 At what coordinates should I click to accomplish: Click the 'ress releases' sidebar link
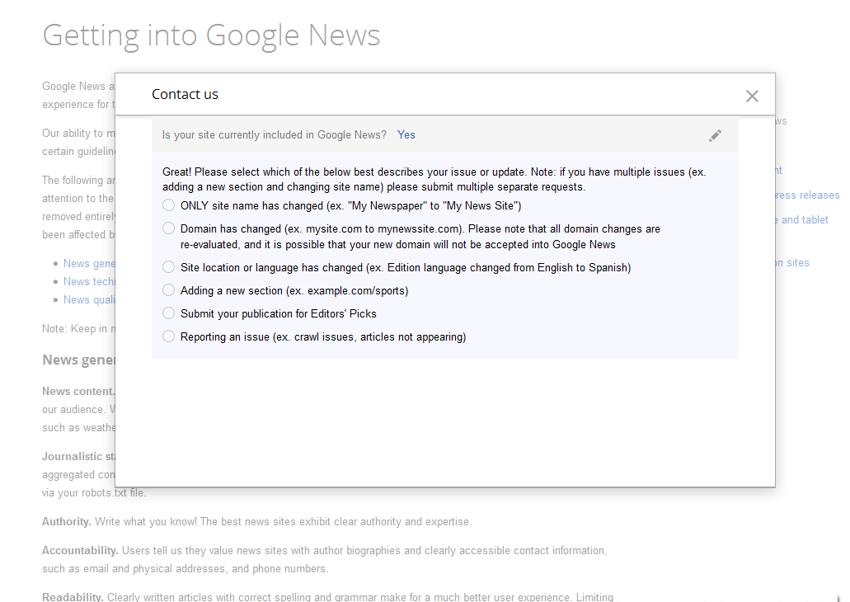807,195
